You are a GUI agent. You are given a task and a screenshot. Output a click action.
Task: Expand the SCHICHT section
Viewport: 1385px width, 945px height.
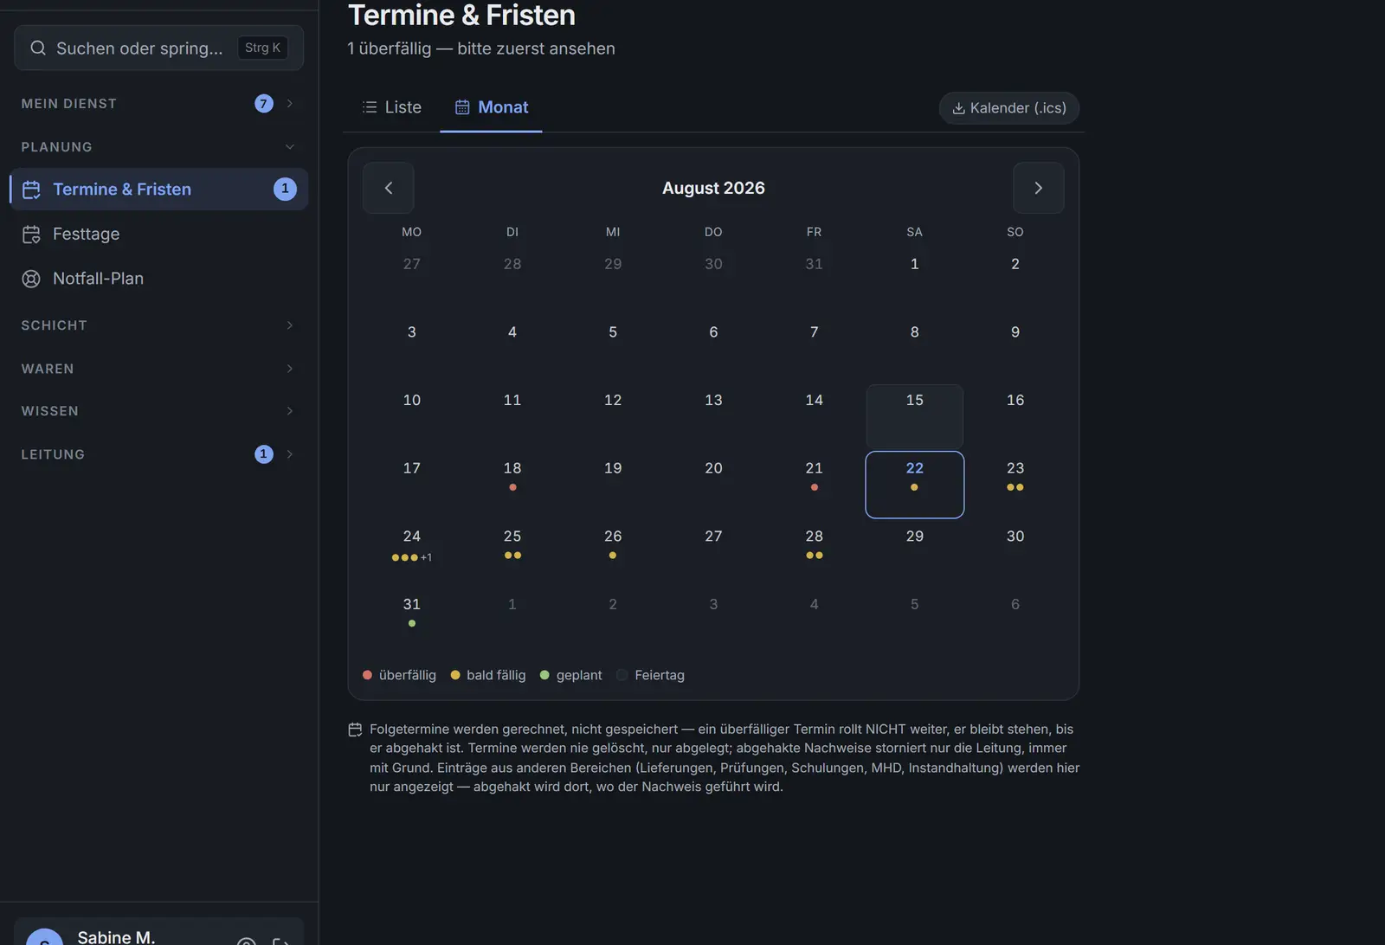[x=289, y=325]
